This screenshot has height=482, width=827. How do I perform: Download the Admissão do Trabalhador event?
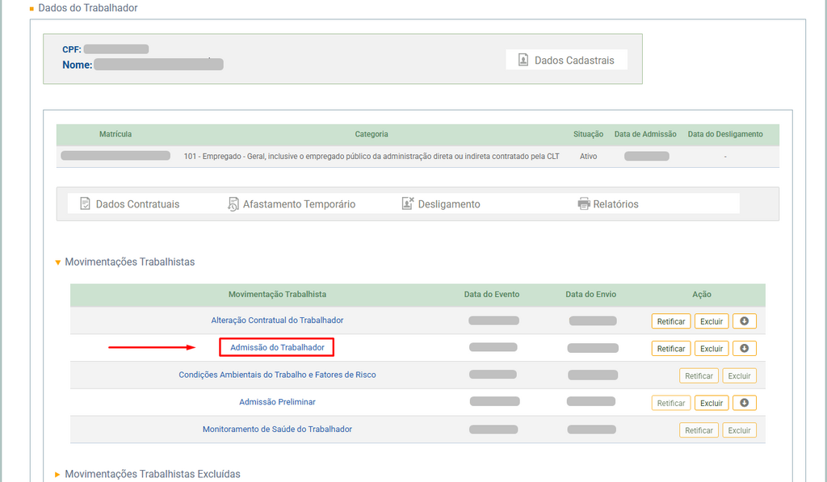tap(744, 349)
